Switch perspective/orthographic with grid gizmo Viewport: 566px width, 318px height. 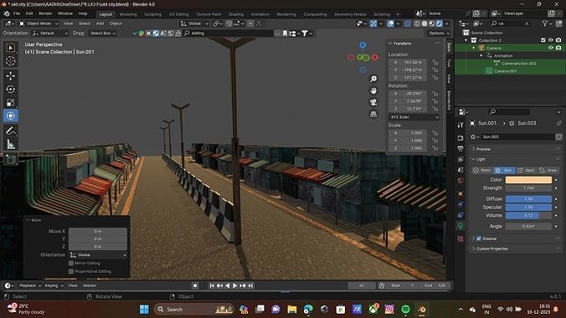[373, 115]
